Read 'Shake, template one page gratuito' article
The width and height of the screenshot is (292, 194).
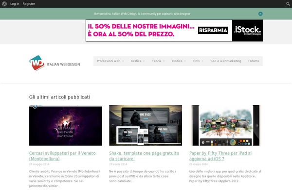click(142, 156)
